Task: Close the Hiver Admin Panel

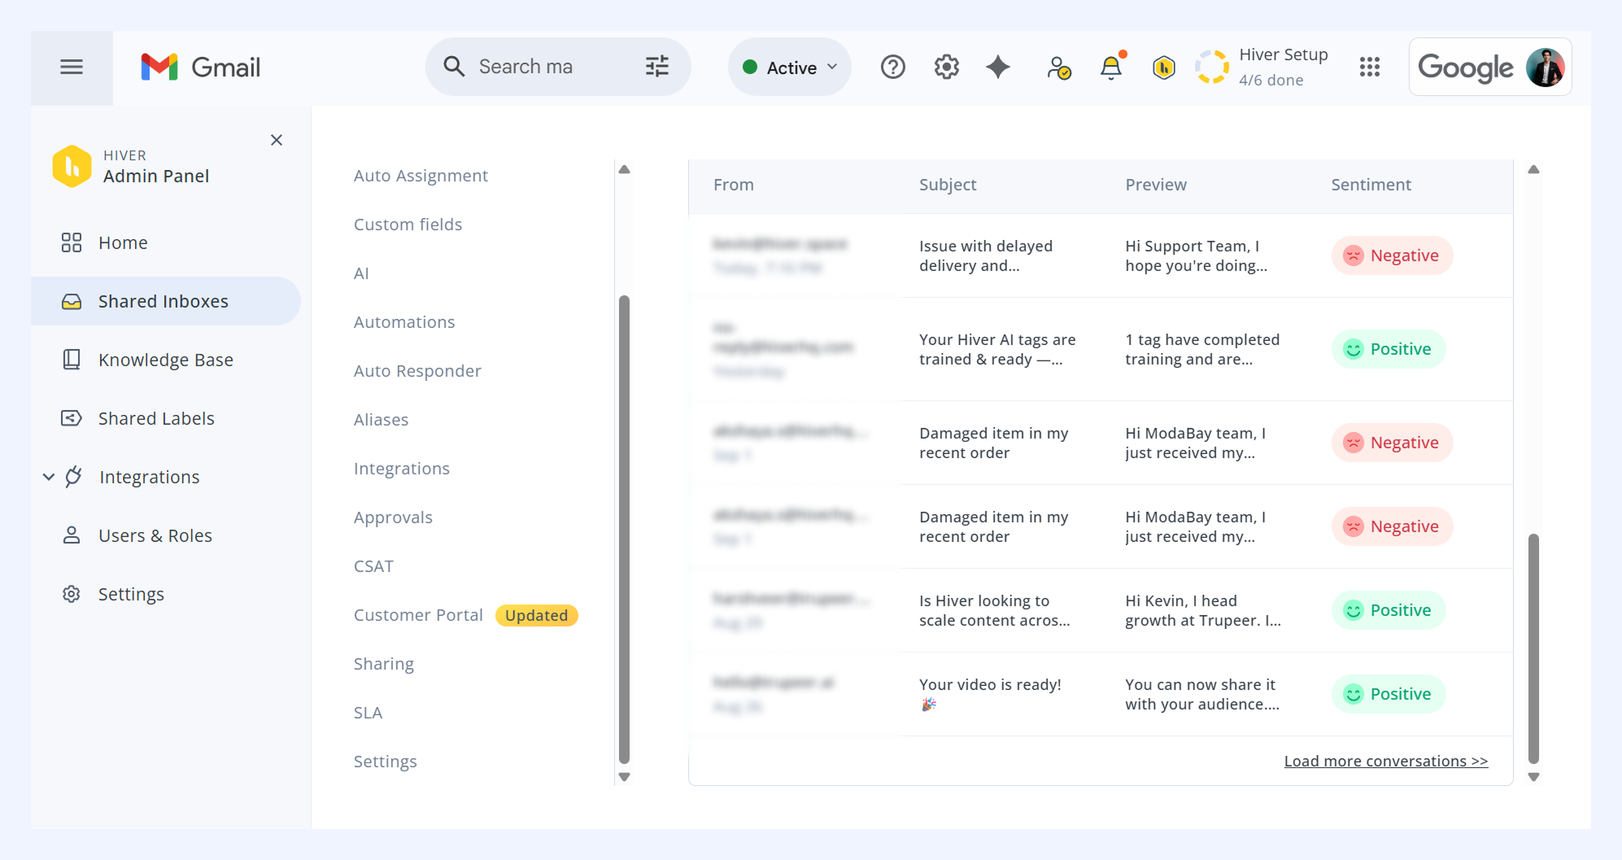Action: 277,140
